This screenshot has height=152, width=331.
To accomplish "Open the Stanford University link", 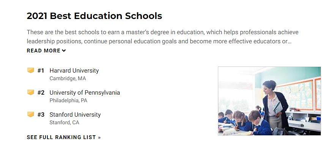I will point(75,115).
